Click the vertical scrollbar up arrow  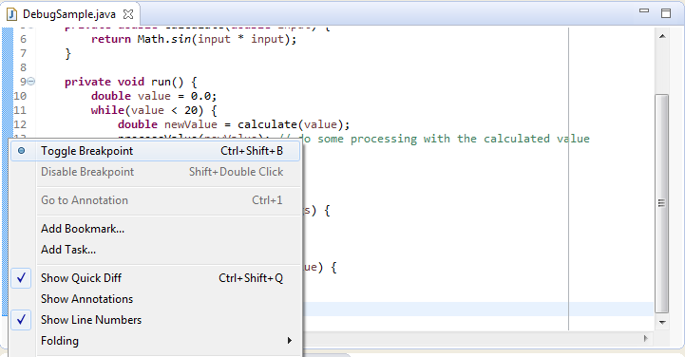pyautogui.click(x=662, y=37)
